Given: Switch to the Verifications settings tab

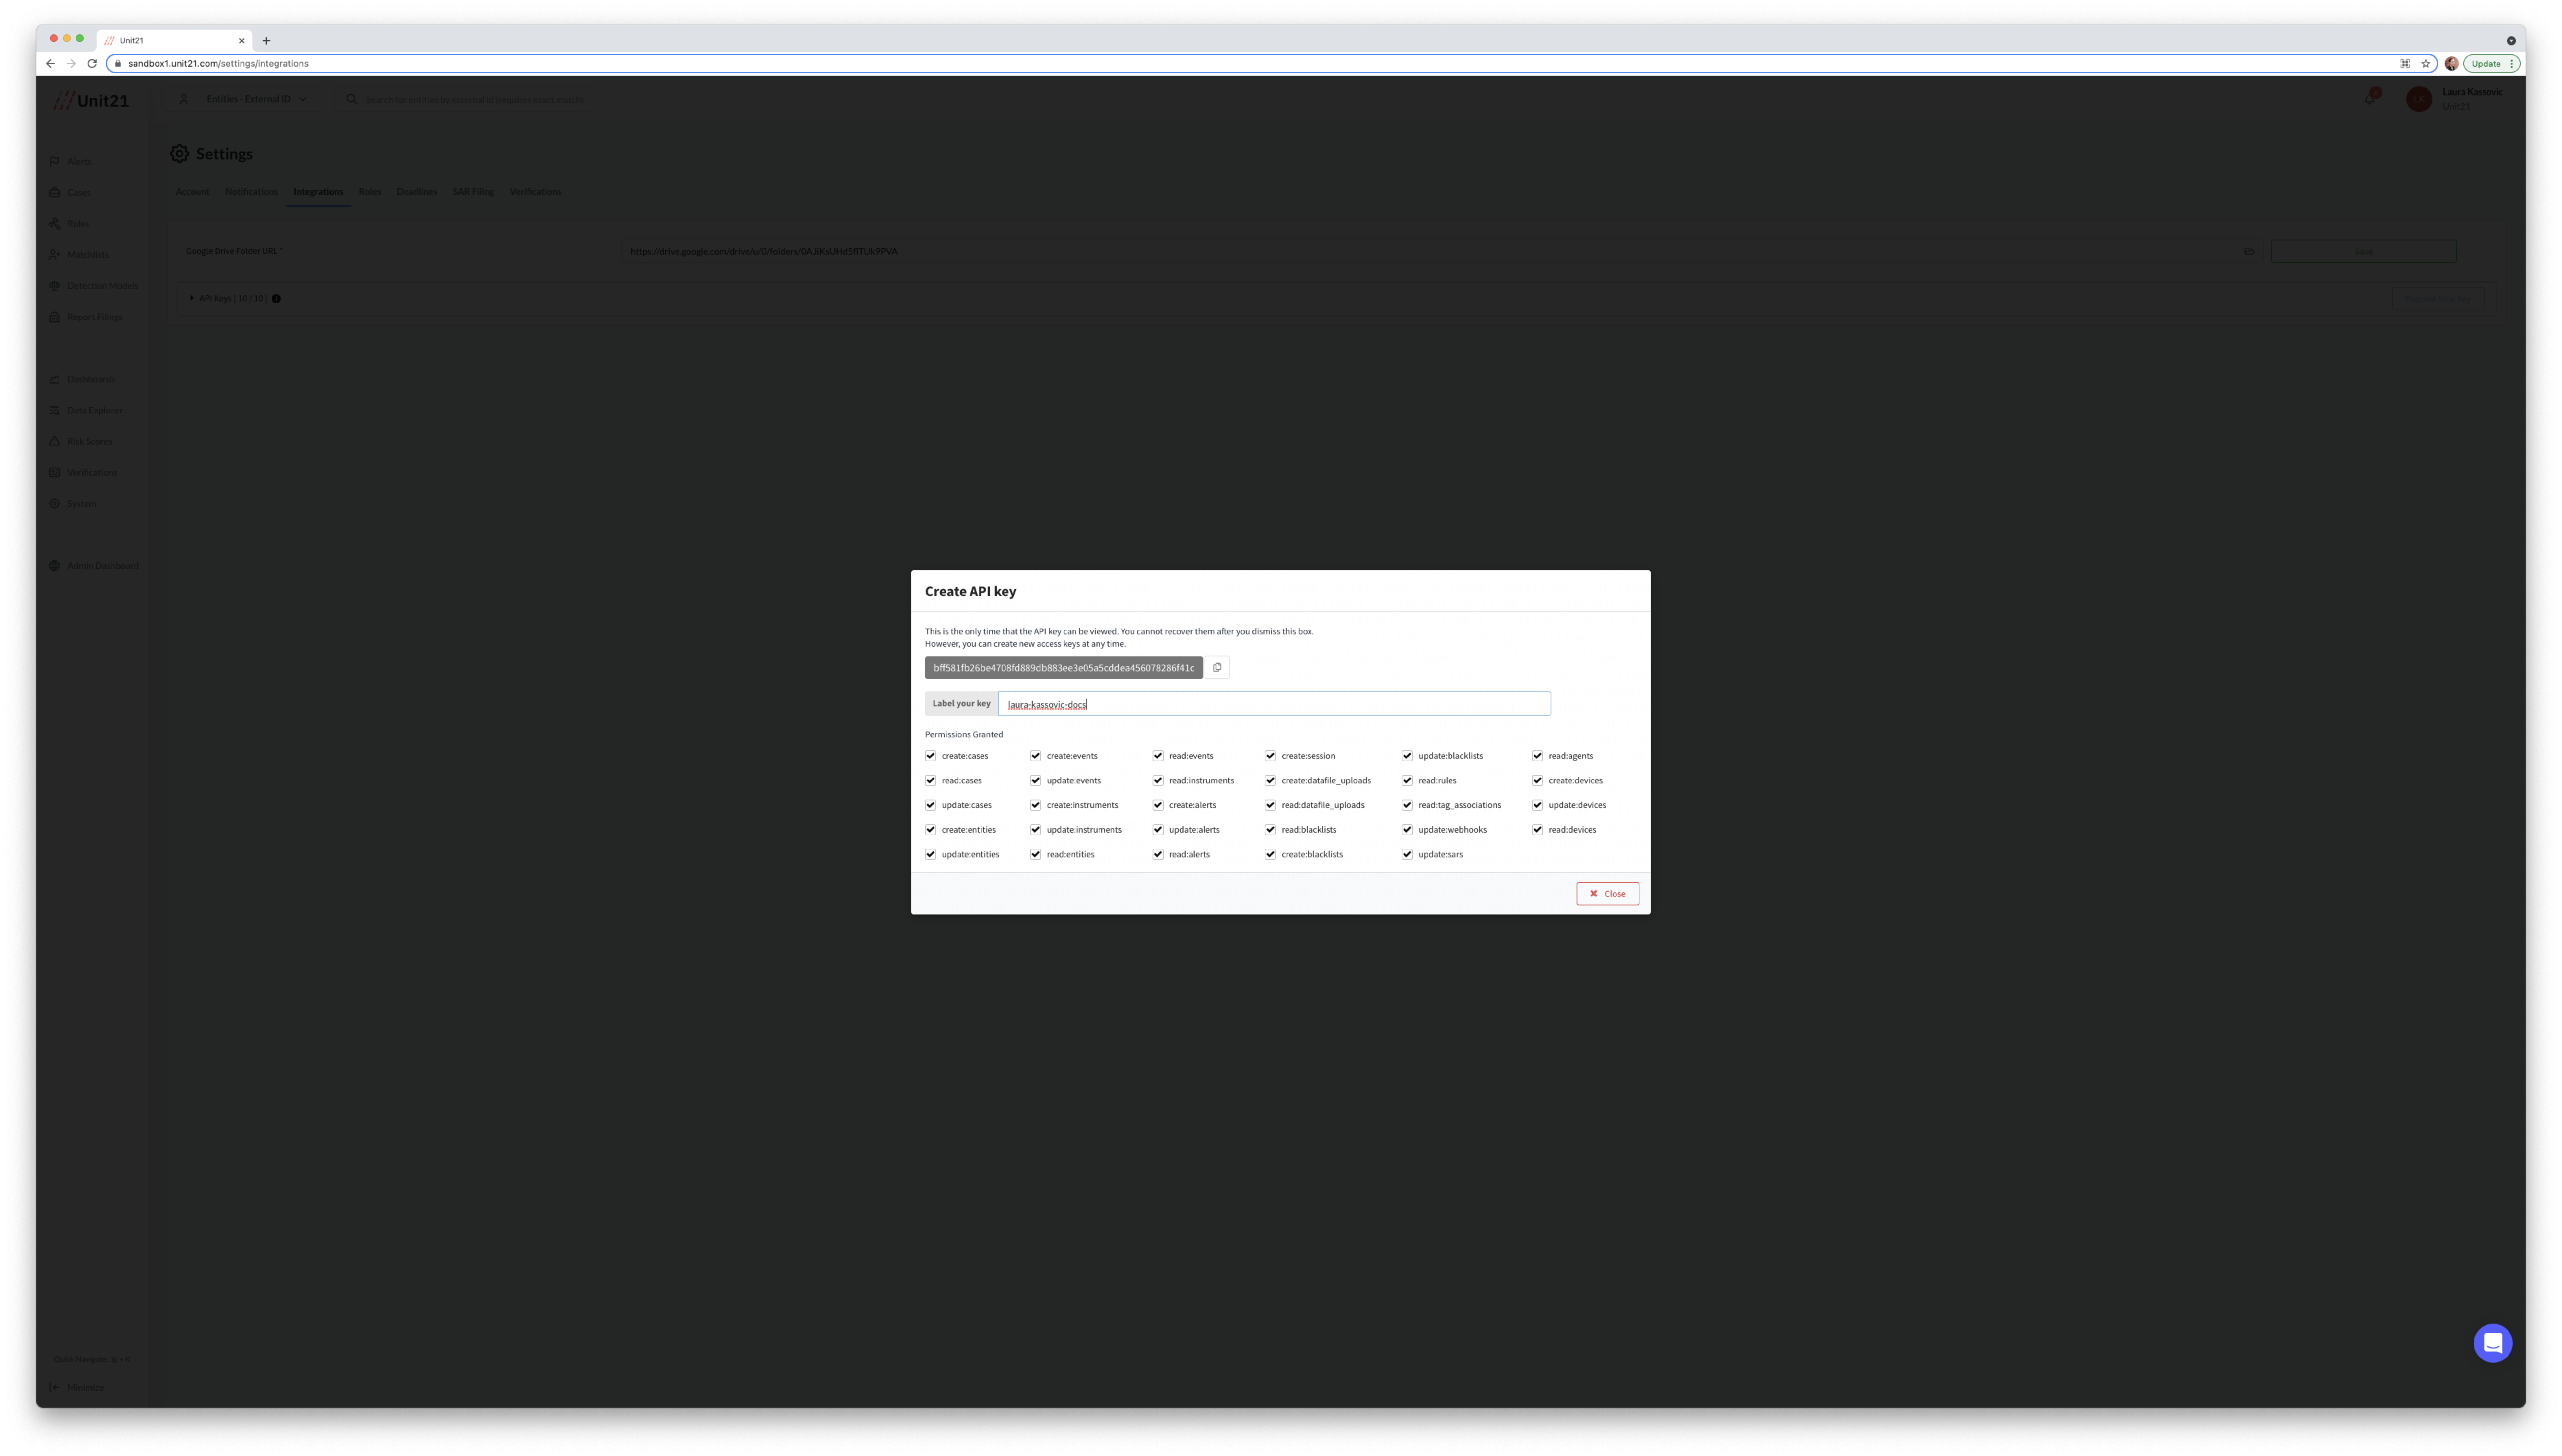Looking at the screenshot, I should click(x=535, y=192).
